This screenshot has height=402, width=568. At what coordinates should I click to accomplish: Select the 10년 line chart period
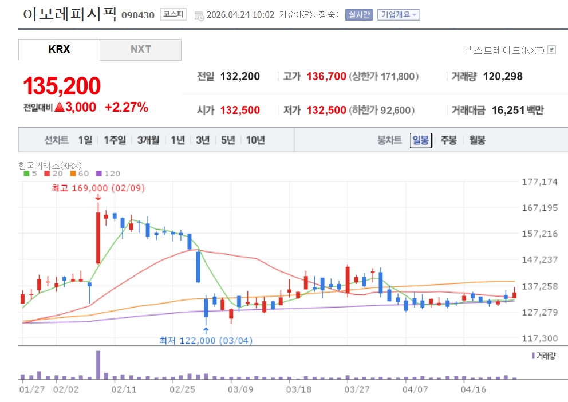coord(255,140)
